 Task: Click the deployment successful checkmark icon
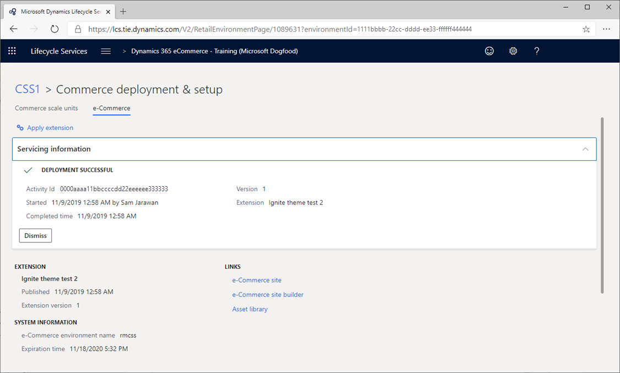click(x=28, y=170)
